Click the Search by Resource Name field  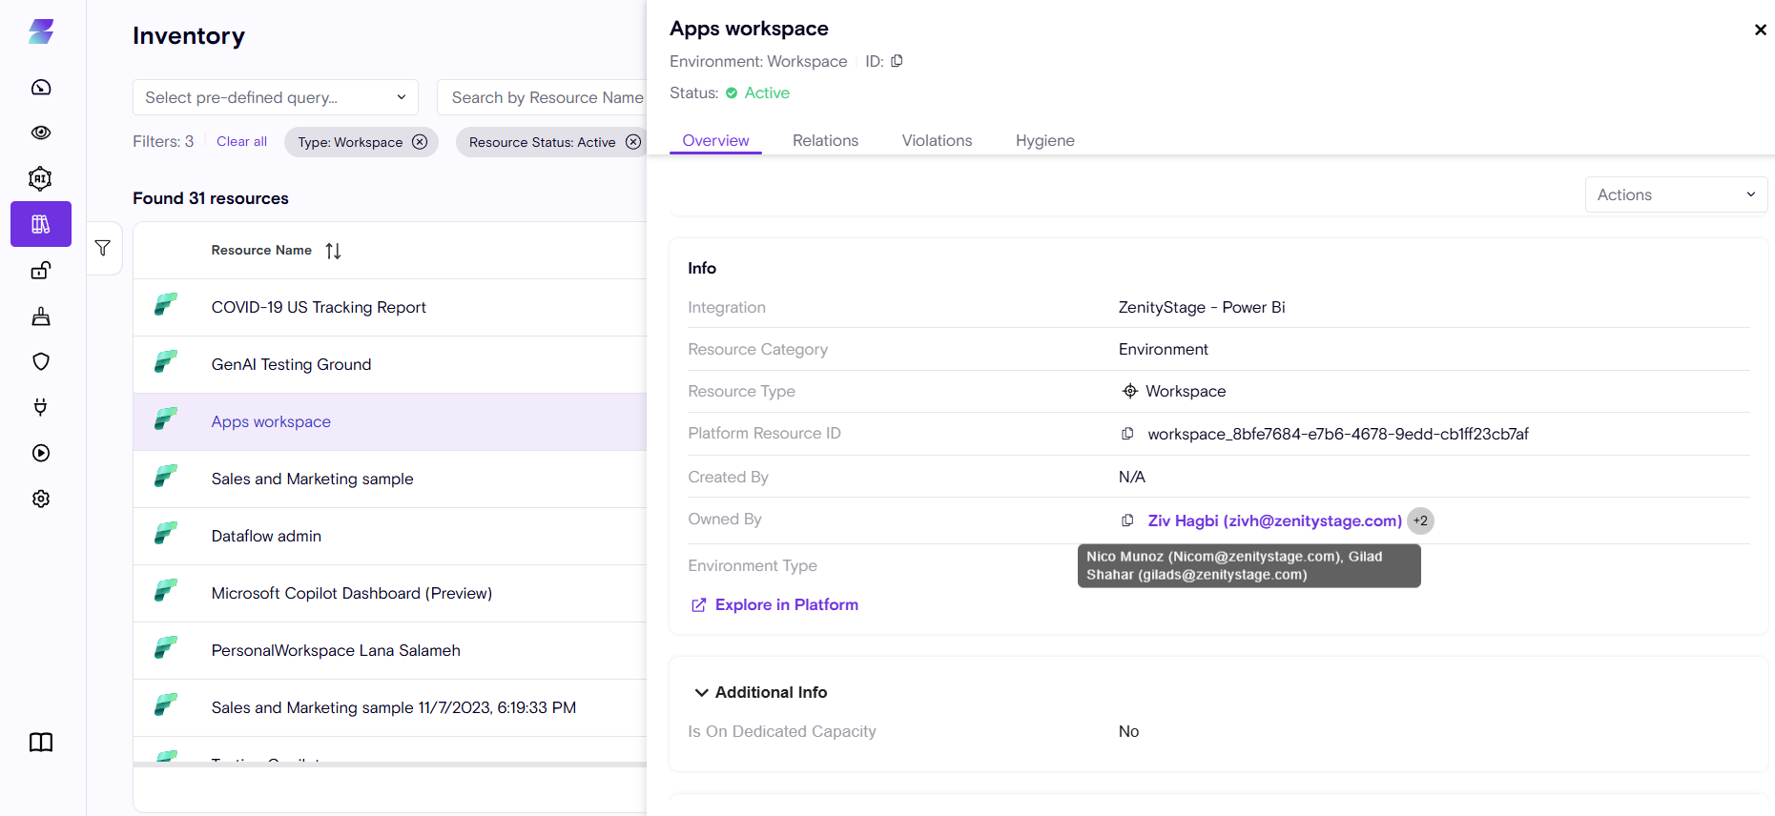coord(546,97)
